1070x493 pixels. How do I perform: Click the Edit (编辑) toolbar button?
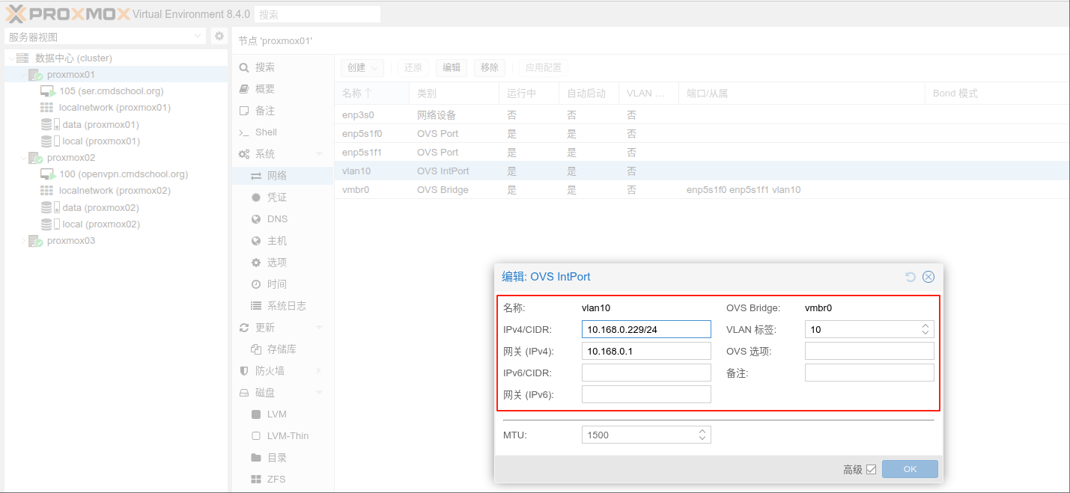[x=452, y=67]
